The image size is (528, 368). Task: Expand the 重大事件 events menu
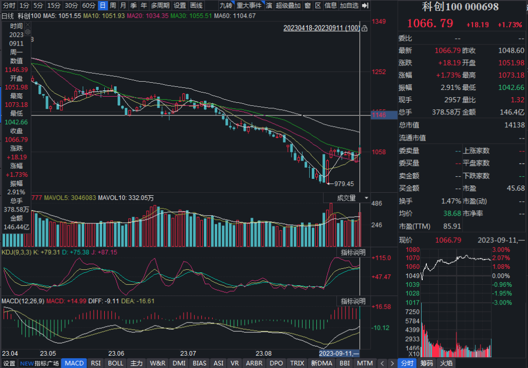(249, 6)
